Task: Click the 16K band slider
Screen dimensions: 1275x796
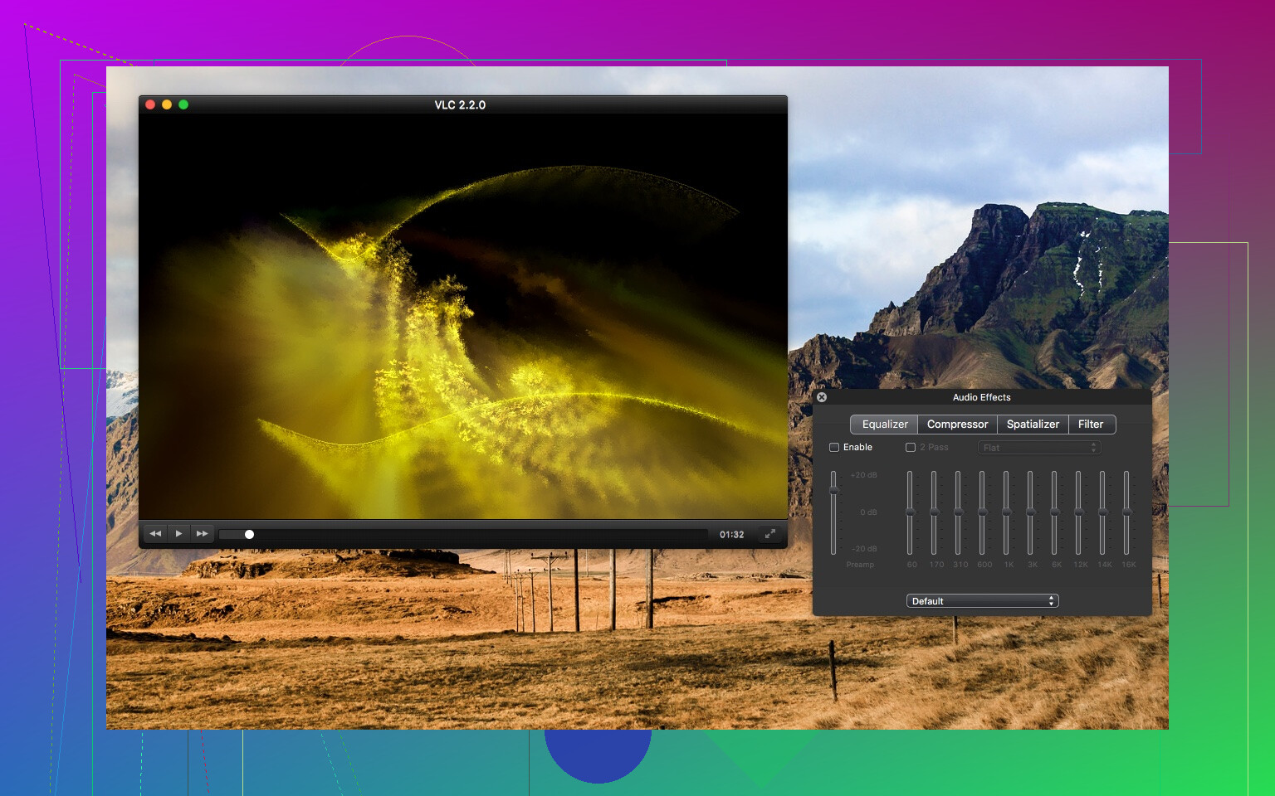Action: pyautogui.click(x=1127, y=512)
